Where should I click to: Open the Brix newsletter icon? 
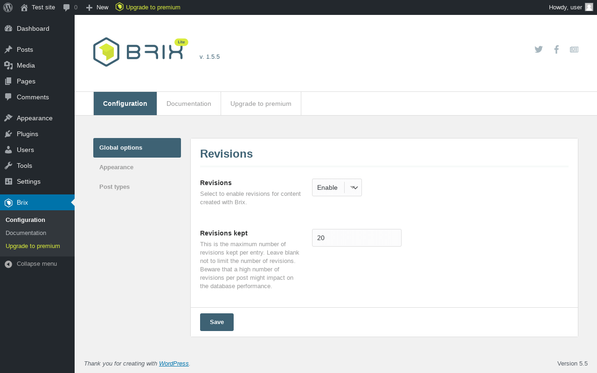(x=574, y=49)
